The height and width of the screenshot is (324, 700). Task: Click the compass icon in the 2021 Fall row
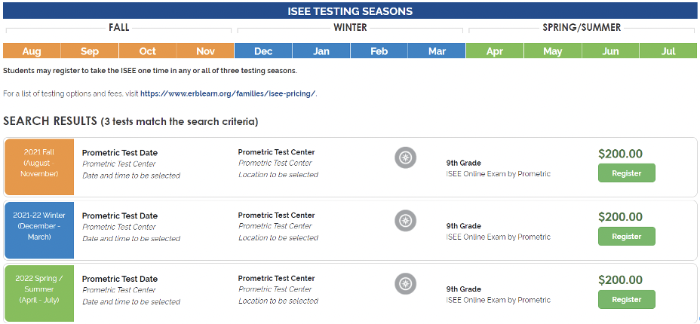tap(406, 157)
